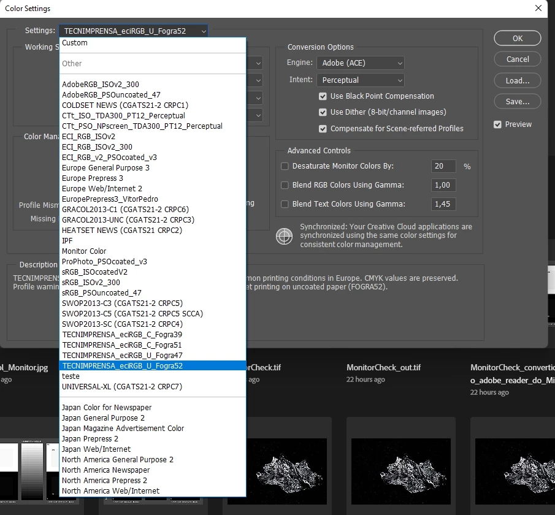Screen dimensions: 555x515
Task: Choose CTt_PSO_NPscreen_TDA300_PT12_Perceptual preset
Action: (x=153, y=126)
